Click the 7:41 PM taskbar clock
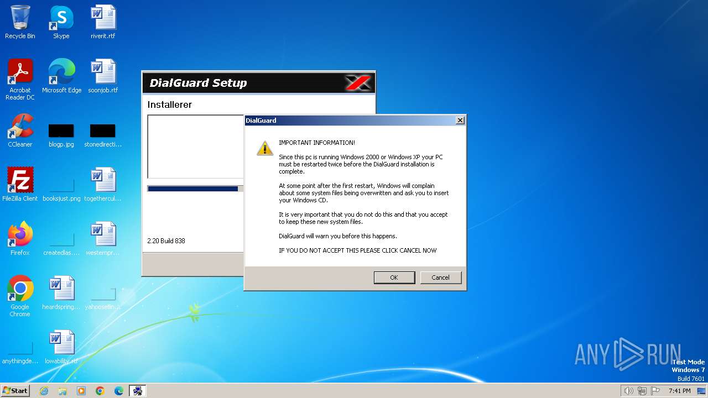The image size is (708, 398). [x=679, y=391]
